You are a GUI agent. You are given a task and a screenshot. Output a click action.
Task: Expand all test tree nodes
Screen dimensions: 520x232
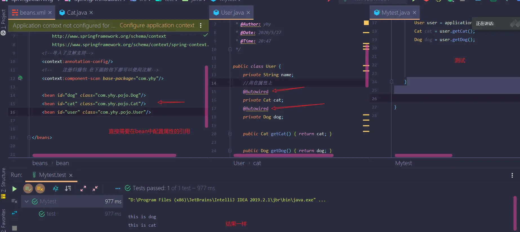point(83,188)
